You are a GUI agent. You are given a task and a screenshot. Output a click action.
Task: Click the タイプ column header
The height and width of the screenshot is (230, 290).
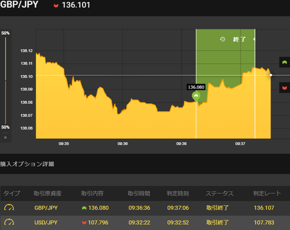point(11,193)
